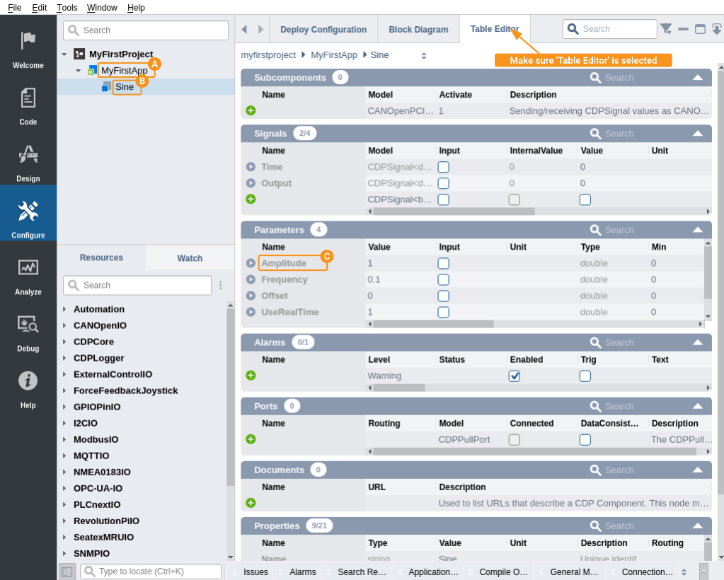Switch to Code mode
This screenshot has height=580, width=724.
28,105
